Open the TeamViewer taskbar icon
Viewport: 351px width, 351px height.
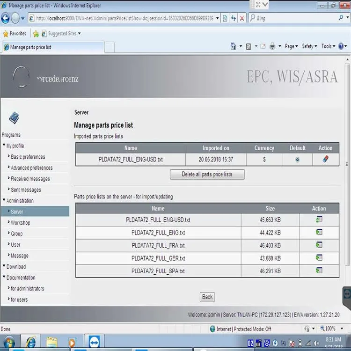(x=94, y=343)
